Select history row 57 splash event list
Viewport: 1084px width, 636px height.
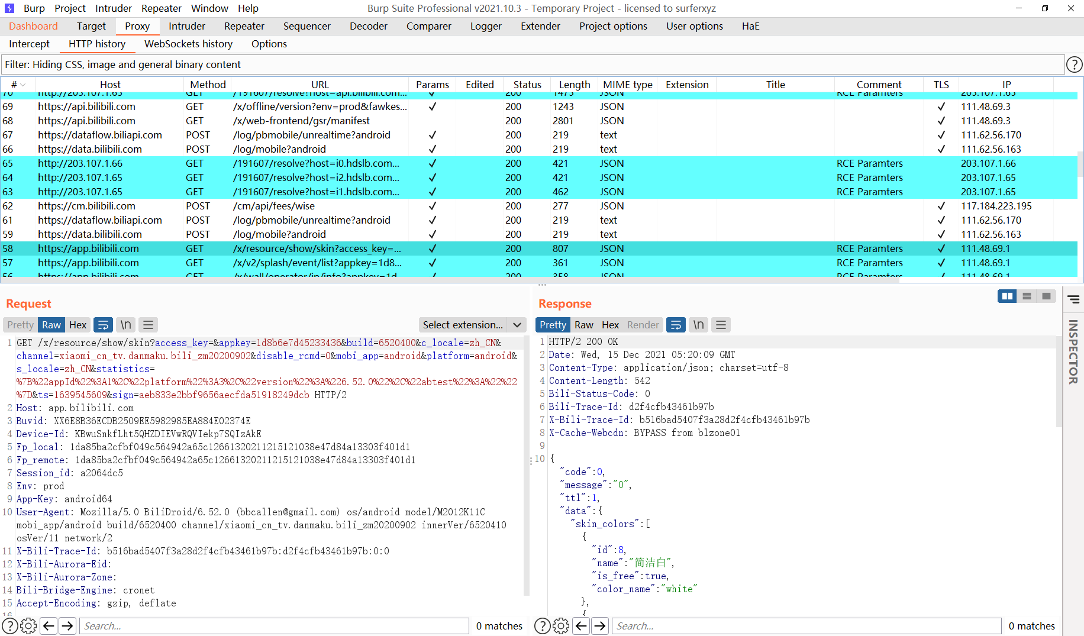tap(538, 263)
